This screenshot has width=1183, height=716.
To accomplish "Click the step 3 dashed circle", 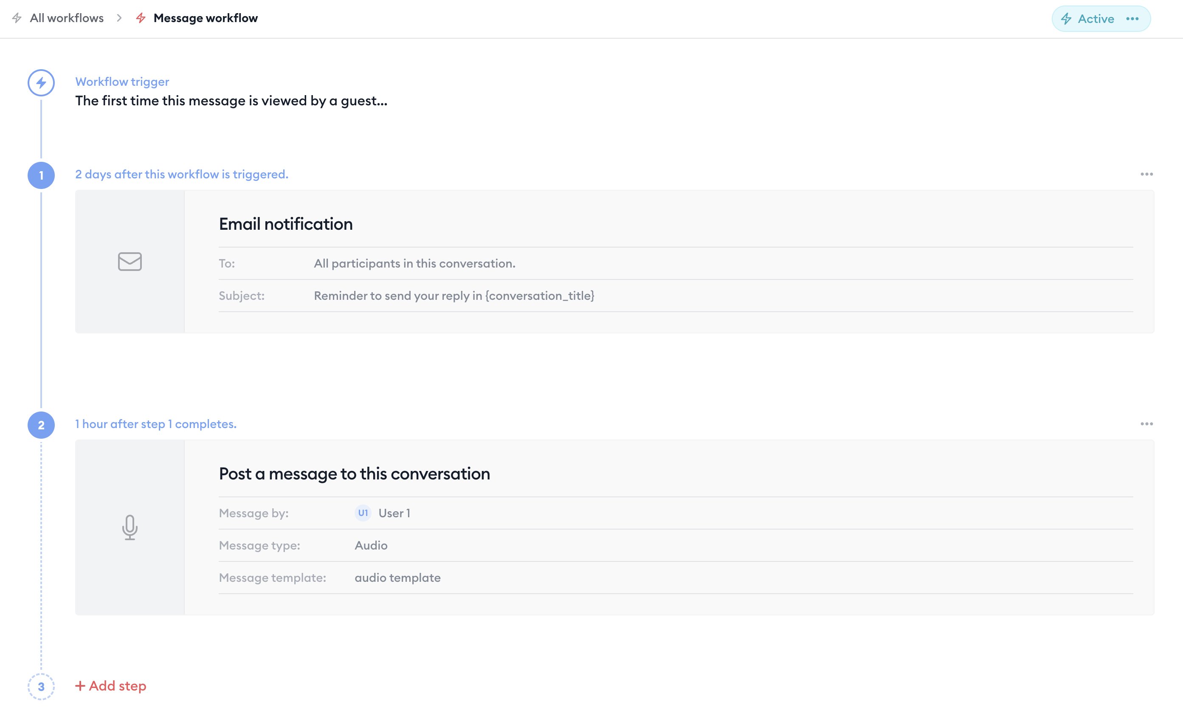I will [41, 687].
